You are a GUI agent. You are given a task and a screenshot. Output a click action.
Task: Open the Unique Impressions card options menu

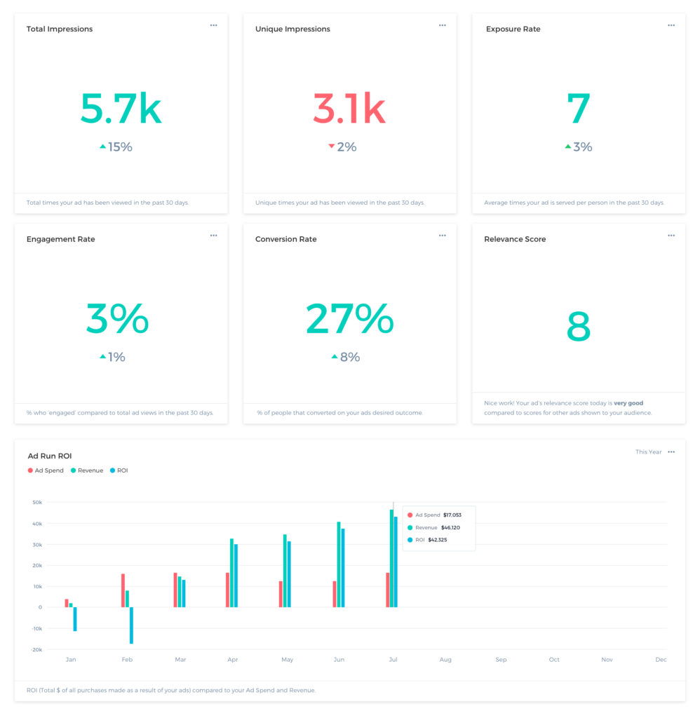(443, 25)
